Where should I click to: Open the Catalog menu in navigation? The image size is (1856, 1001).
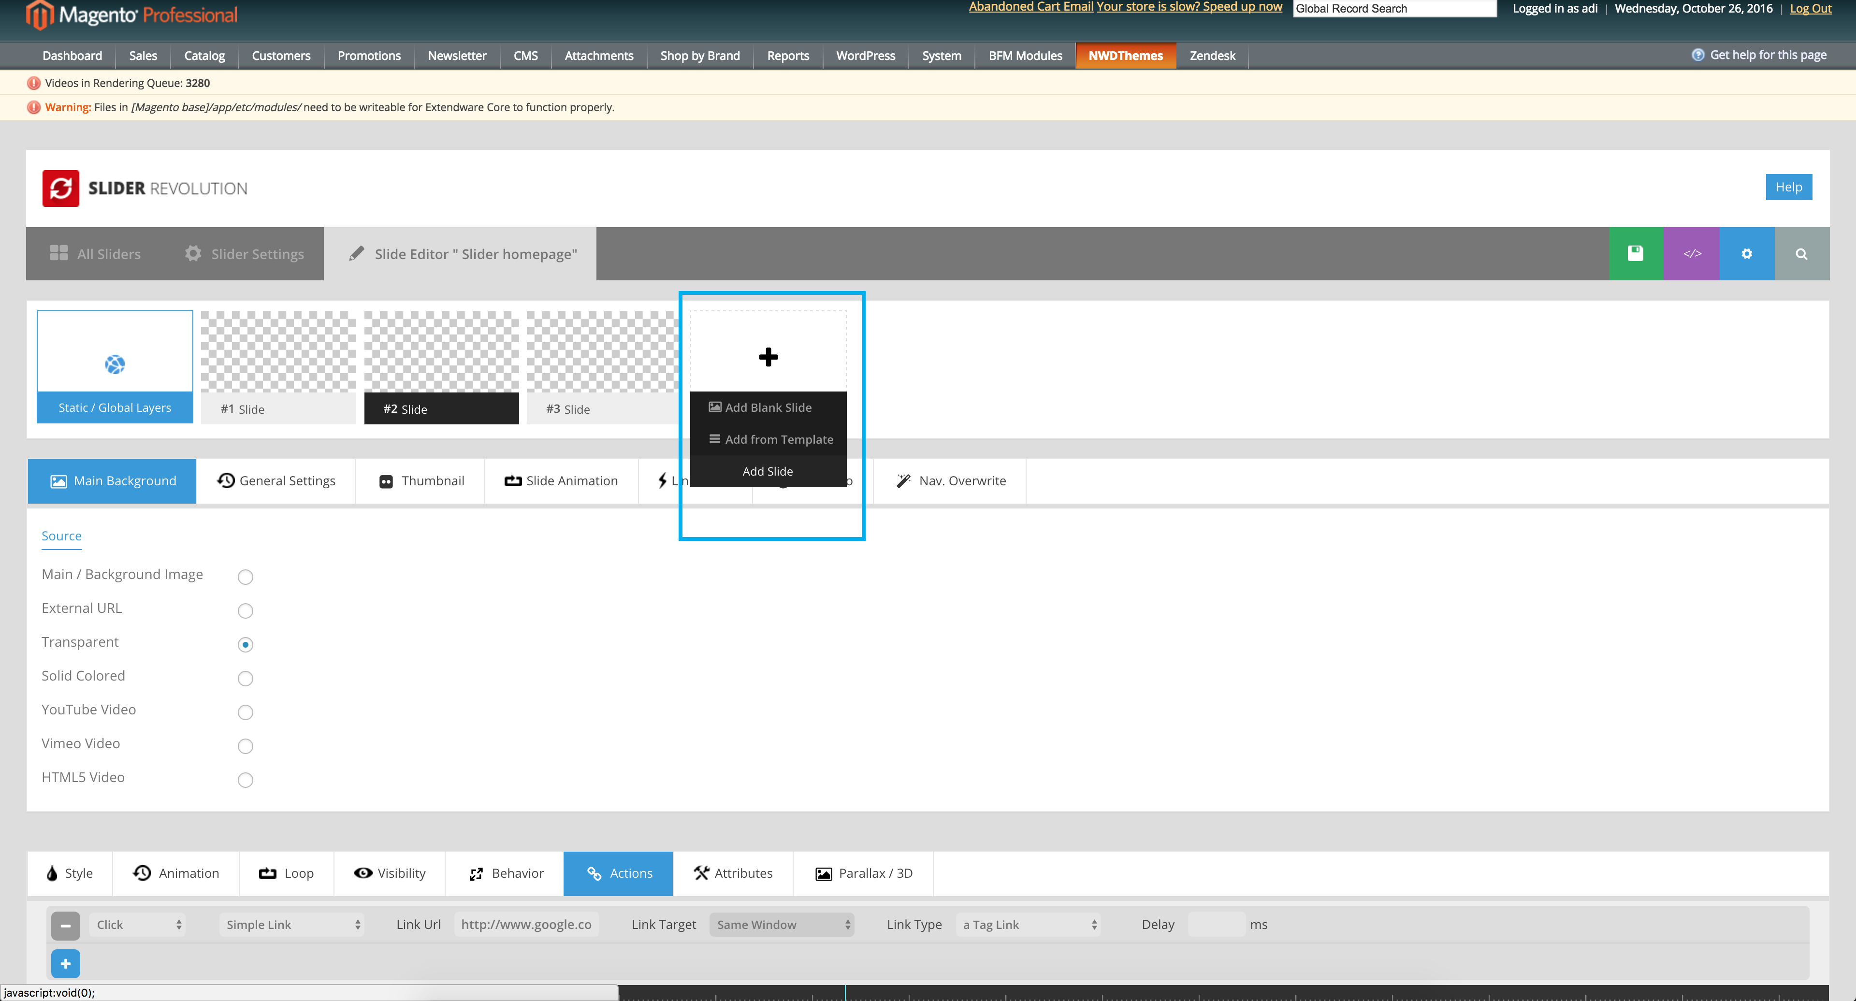point(204,56)
